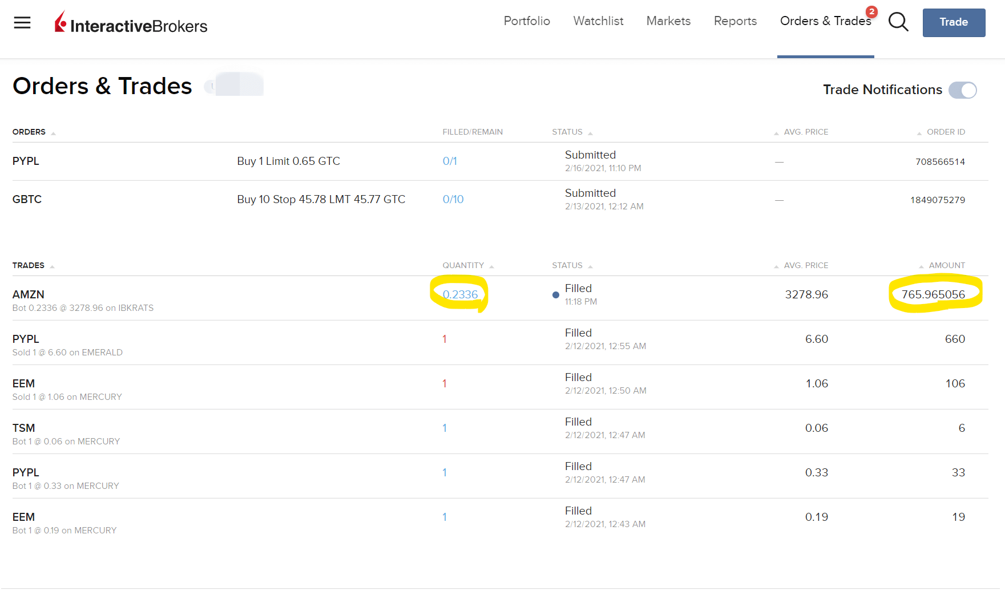This screenshot has height=591, width=1005.
Task: Click the 0/10 filled link for GBTC
Action: point(453,200)
